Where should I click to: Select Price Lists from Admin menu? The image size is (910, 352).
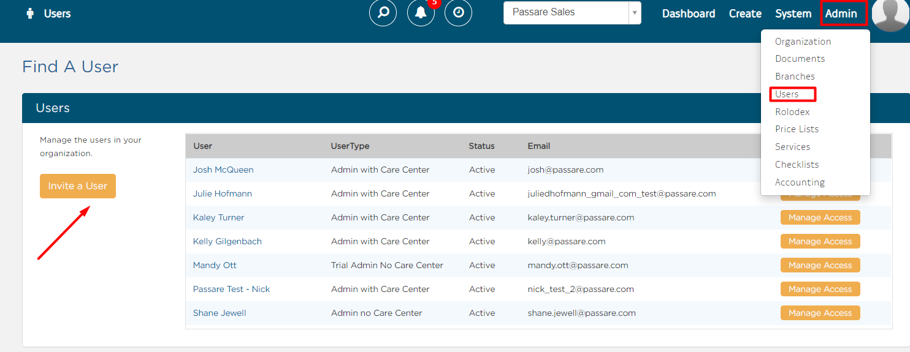click(x=797, y=129)
